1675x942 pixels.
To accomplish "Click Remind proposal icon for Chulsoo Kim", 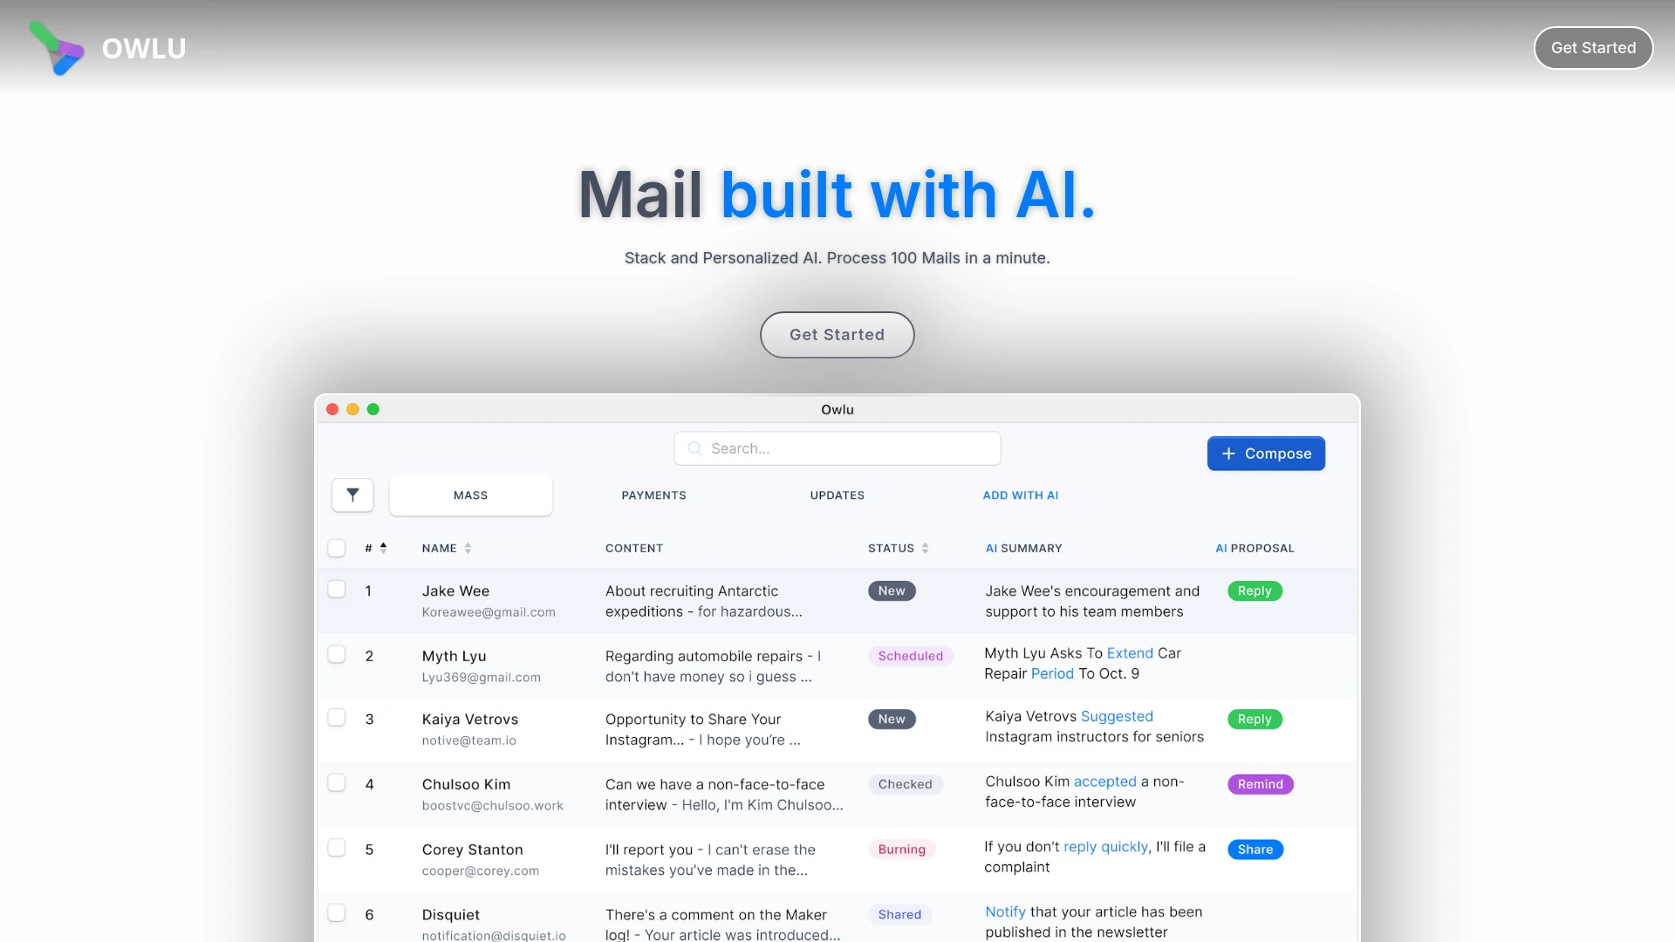I will [x=1260, y=783].
